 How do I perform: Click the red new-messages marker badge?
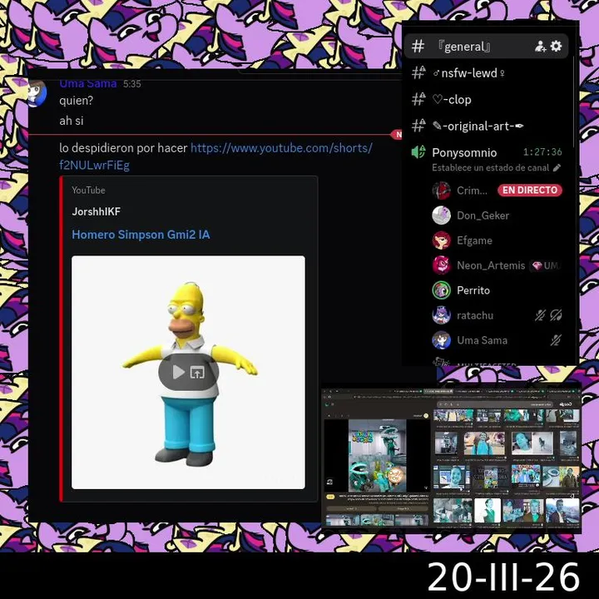pos(397,135)
